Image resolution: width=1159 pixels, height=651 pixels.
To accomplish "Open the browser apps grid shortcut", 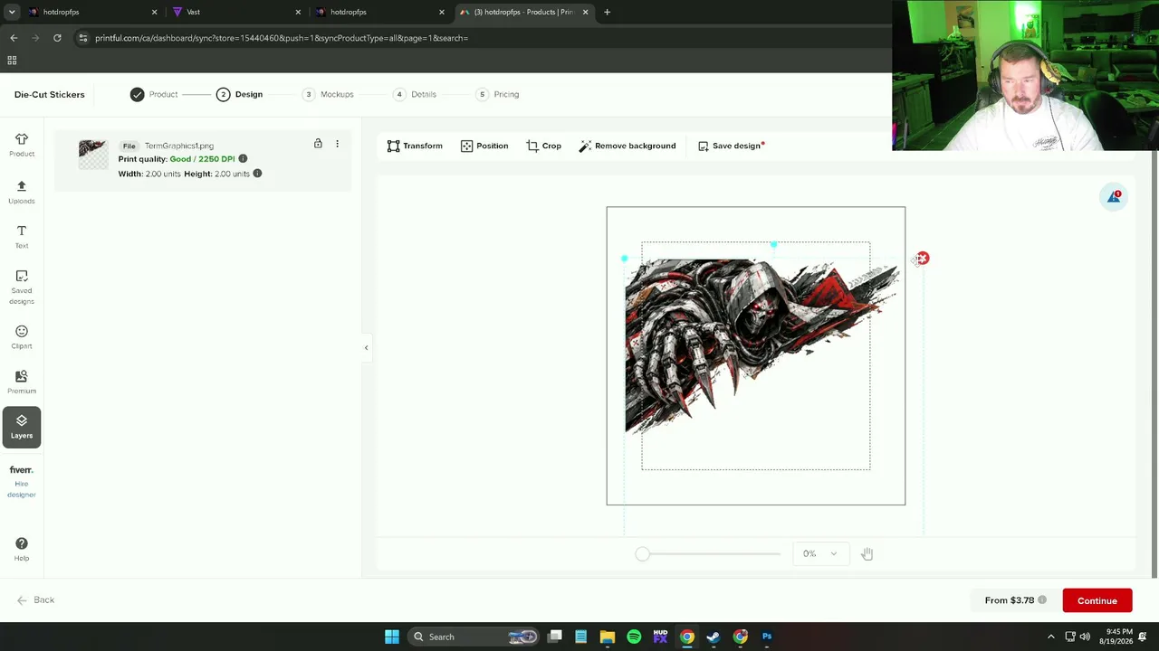I will tap(12, 61).
